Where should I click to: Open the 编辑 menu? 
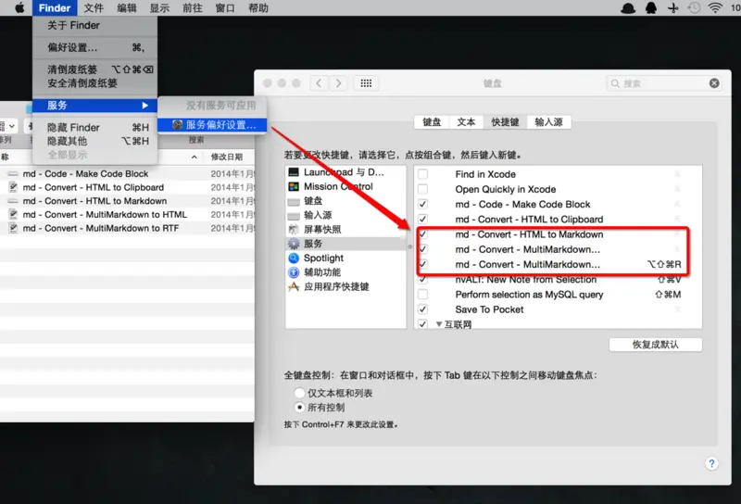point(127,8)
